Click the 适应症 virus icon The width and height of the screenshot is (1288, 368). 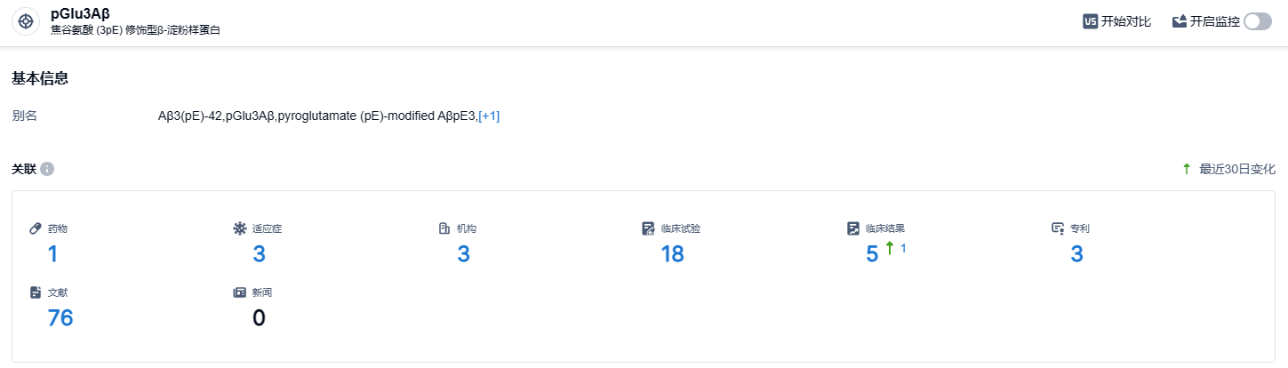pos(239,228)
